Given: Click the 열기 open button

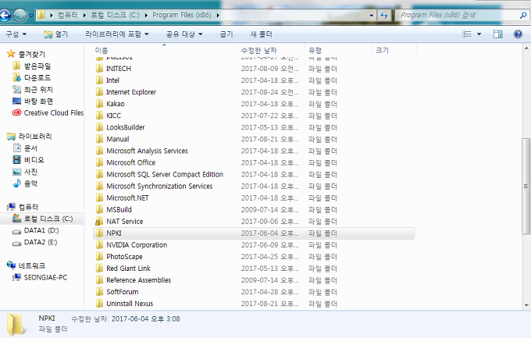Looking at the screenshot, I should point(56,34).
